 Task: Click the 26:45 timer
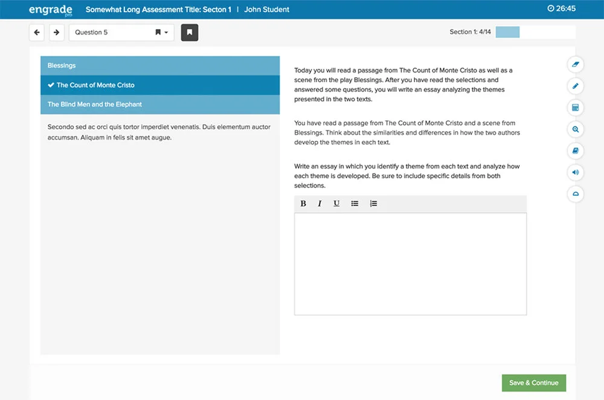(x=561, y=8)
